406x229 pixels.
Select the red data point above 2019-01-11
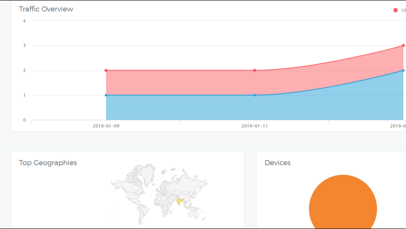[254, 70]
